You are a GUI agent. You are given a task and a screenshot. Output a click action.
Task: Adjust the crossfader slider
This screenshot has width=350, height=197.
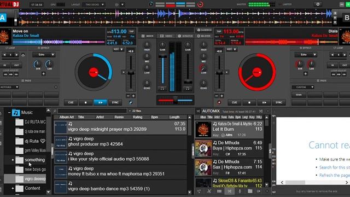[176, 100]
